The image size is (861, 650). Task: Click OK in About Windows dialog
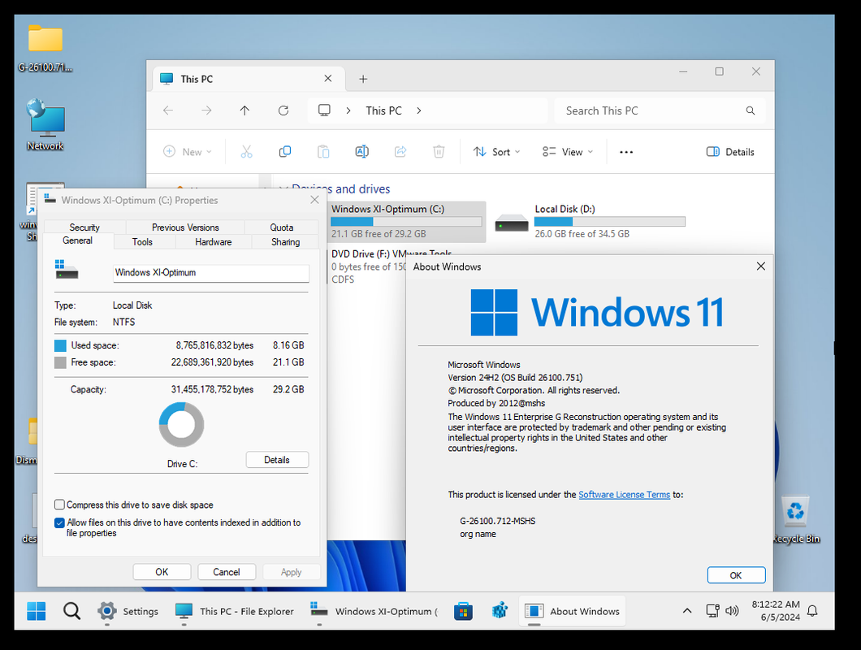pyautogui.click(x=736, y=575)
